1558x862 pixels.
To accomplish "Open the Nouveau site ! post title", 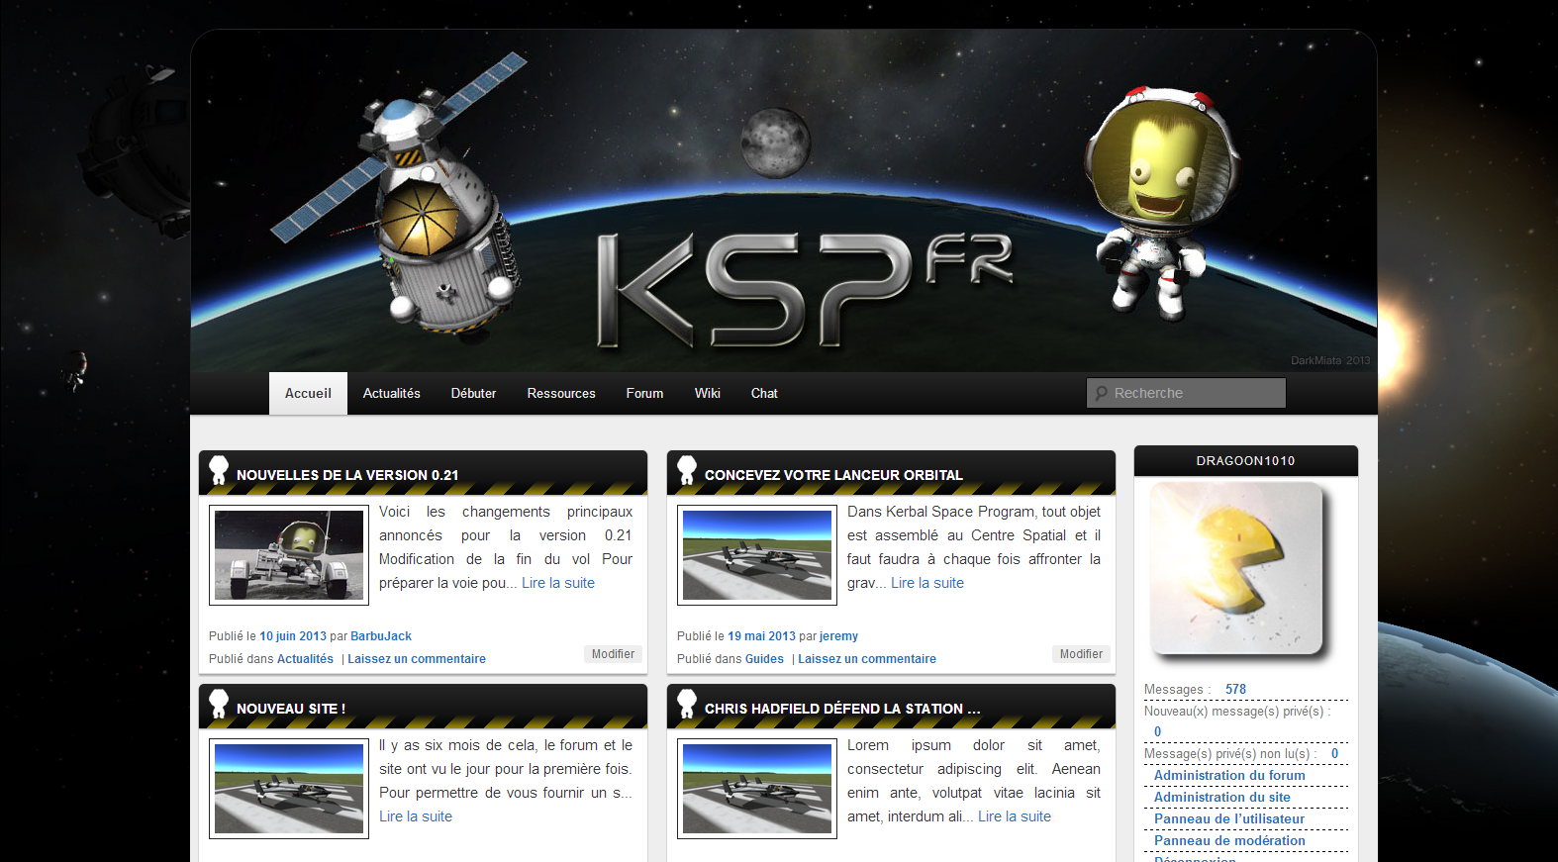I will pos(291,709).
